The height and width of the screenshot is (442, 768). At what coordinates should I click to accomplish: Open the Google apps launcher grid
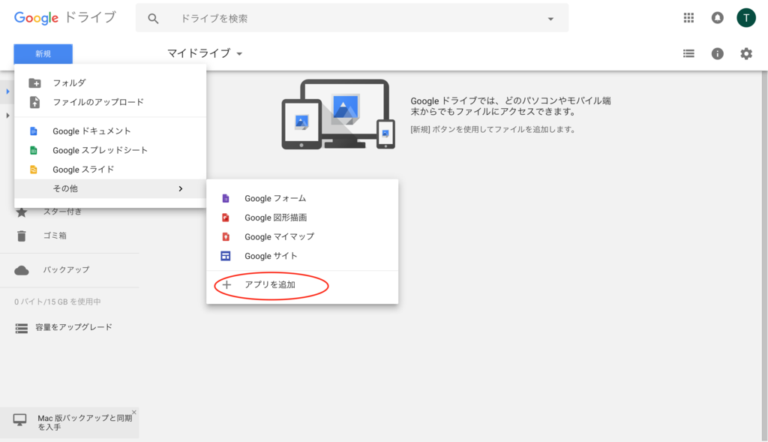pos(688,17)
